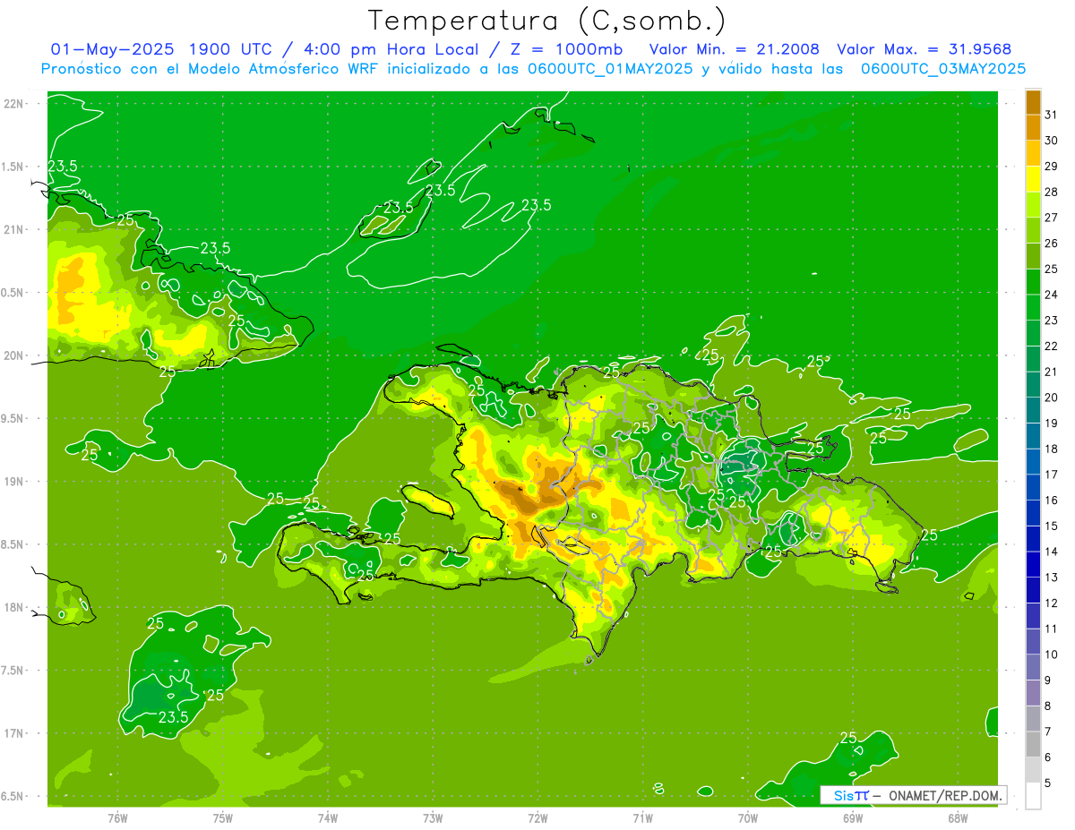The width and height of the screenshot is (1075, 830).
Task: Click longitude axis label "68W"
Action: click(x=958, y=817)
